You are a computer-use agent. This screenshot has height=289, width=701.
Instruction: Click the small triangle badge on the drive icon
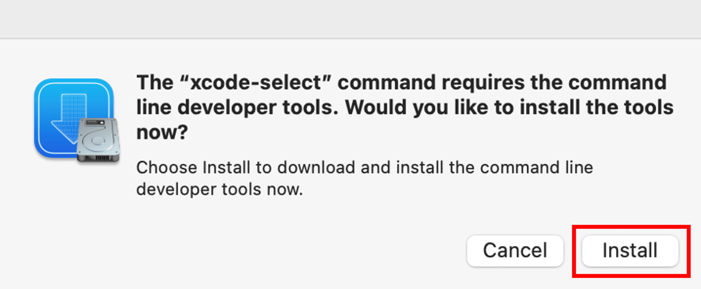coord(102,123)
